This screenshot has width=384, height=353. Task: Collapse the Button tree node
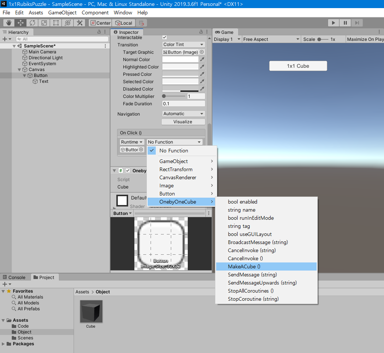(25, 76)
